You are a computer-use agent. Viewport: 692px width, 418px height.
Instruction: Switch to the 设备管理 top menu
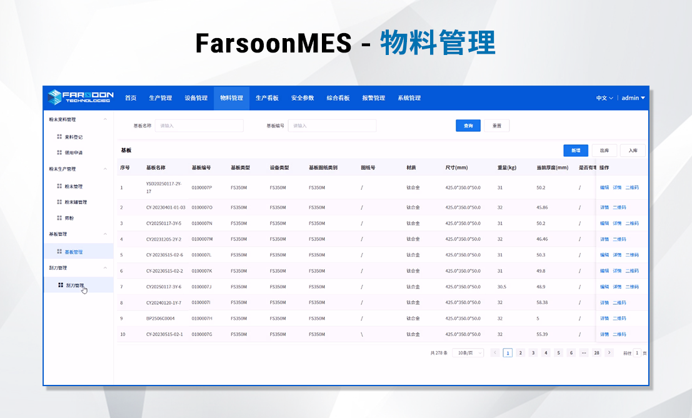[196, 98]
